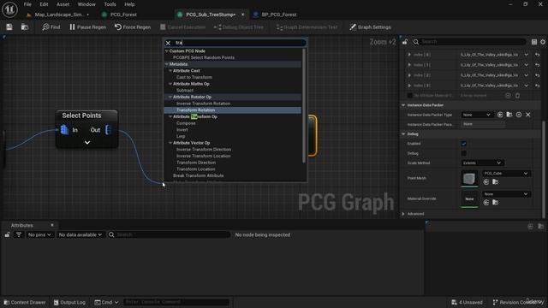548x308 pixels.
Task: Click Point Mesh cube thumbnail
Action: pos(469,179)
